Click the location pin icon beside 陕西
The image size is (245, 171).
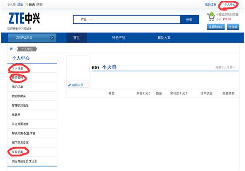pyautogui.click(x=27, y=4)
